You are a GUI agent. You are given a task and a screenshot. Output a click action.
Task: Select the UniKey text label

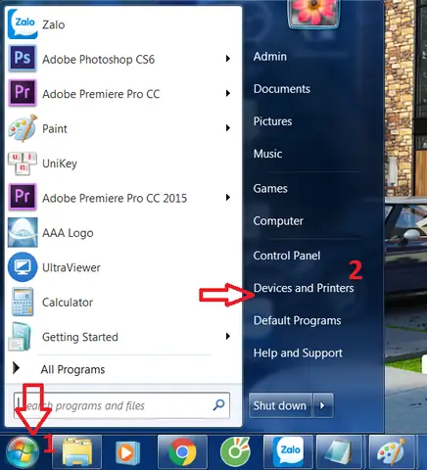60,164
